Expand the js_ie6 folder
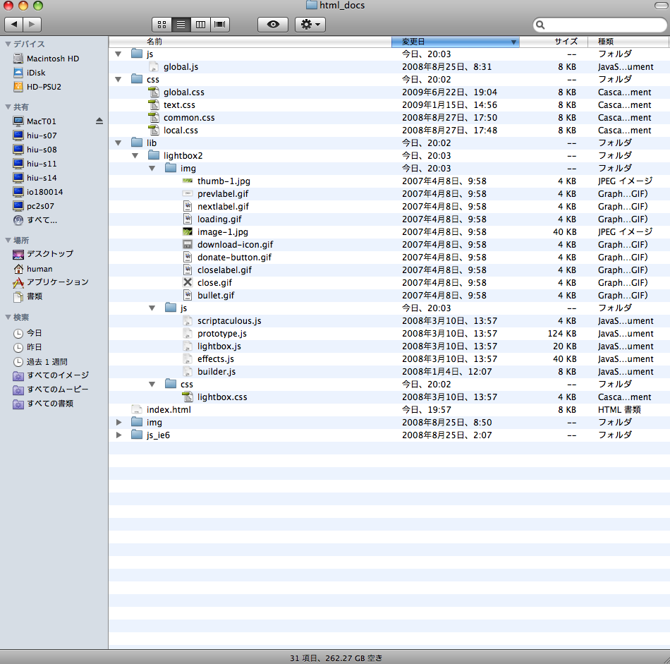Image resolution: width=670 pixels, height=664 pixels. (118, 435)
